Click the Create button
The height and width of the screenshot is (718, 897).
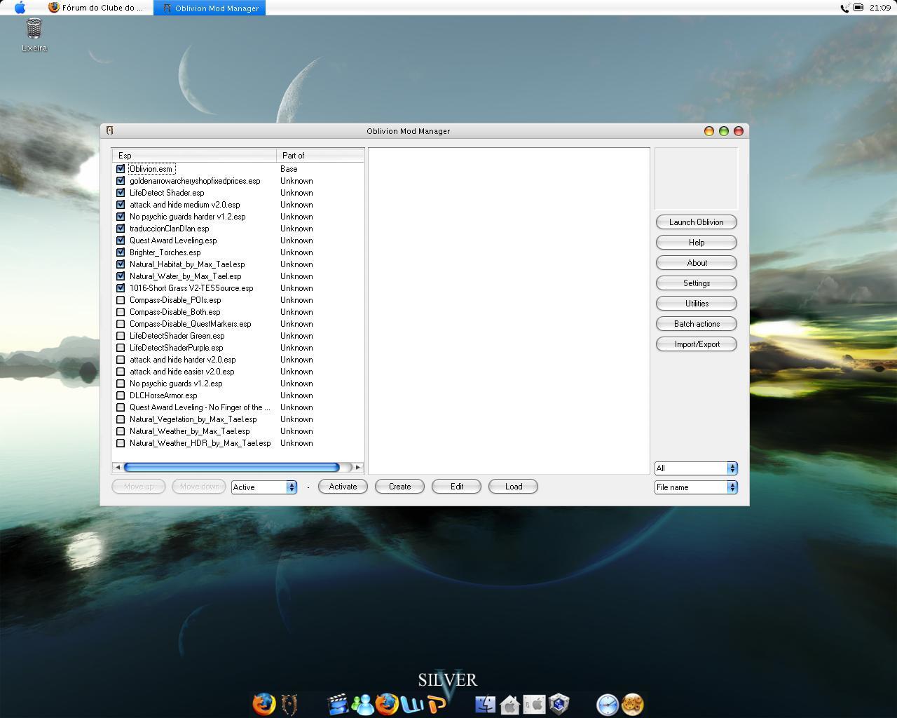[x=399, y=487]
